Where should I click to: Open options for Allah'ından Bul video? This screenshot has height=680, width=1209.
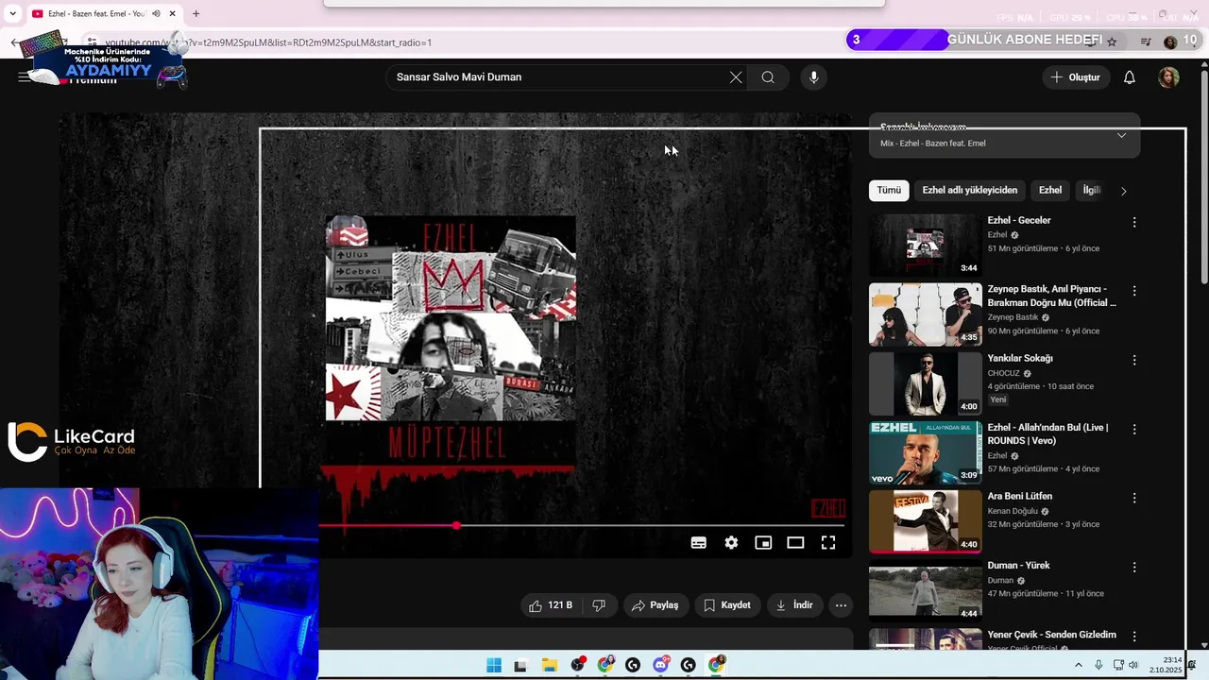(1134, 429)
